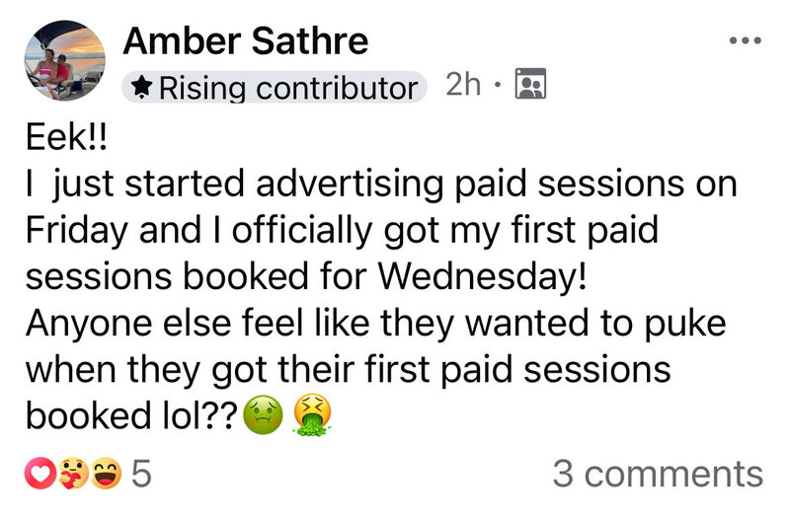Click the group audience icon beside the timestamp

point(530,86)
